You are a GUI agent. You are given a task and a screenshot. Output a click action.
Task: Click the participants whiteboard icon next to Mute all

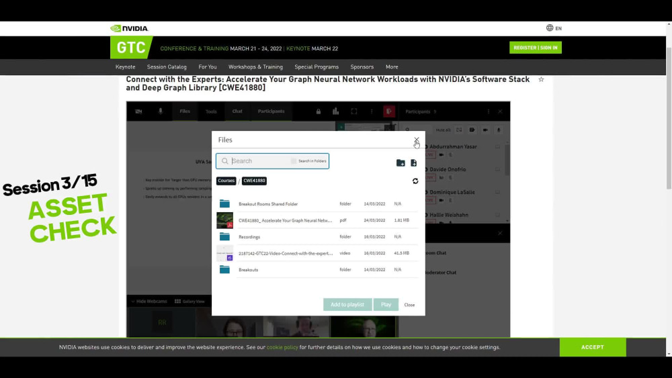click(459, 130)
